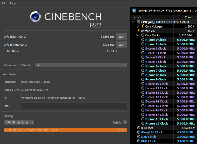Click the 39262 pts multi core score
197x144 pixels.
click(x=108, y=37)
